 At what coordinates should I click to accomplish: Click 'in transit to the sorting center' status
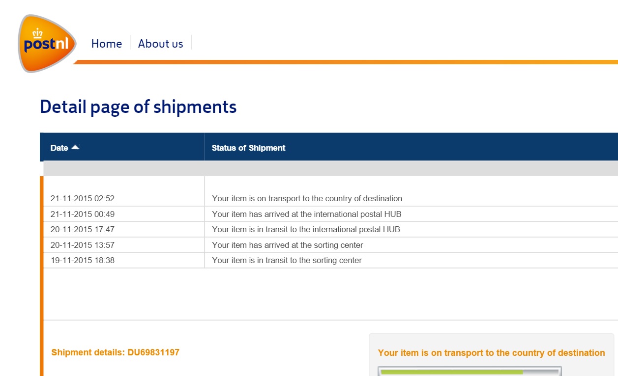click(287, 260)
